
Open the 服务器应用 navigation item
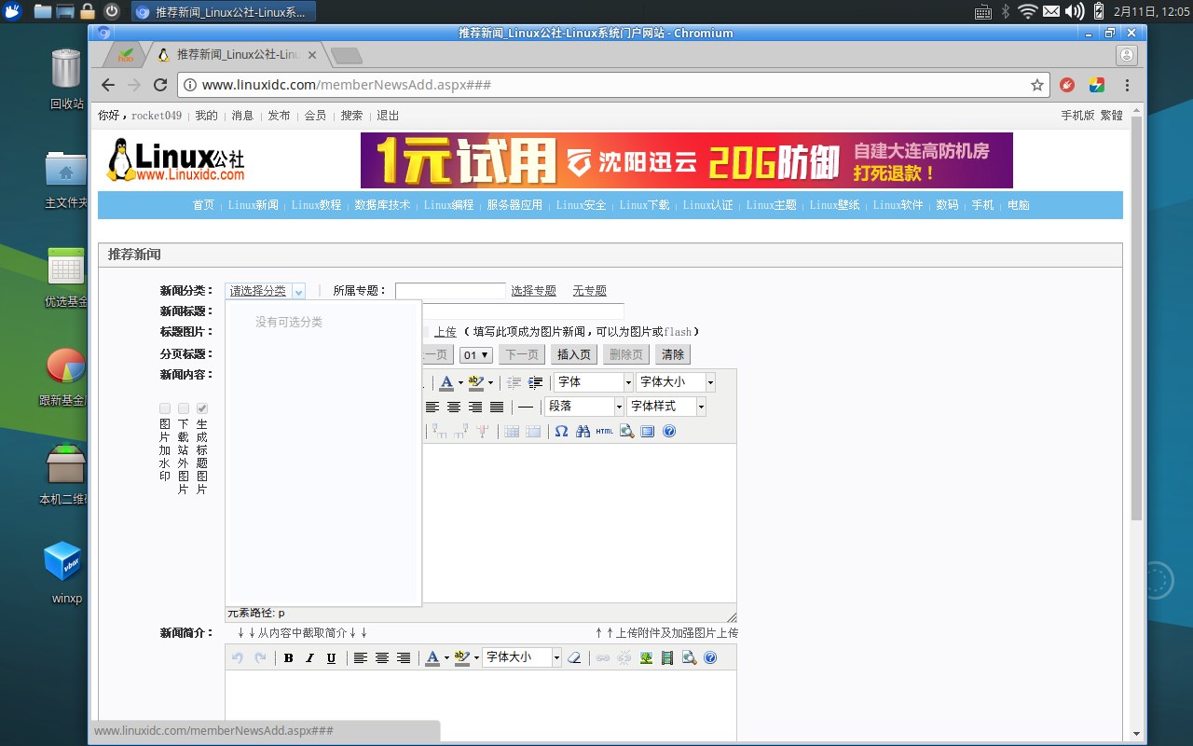click(x=514, y=205)
